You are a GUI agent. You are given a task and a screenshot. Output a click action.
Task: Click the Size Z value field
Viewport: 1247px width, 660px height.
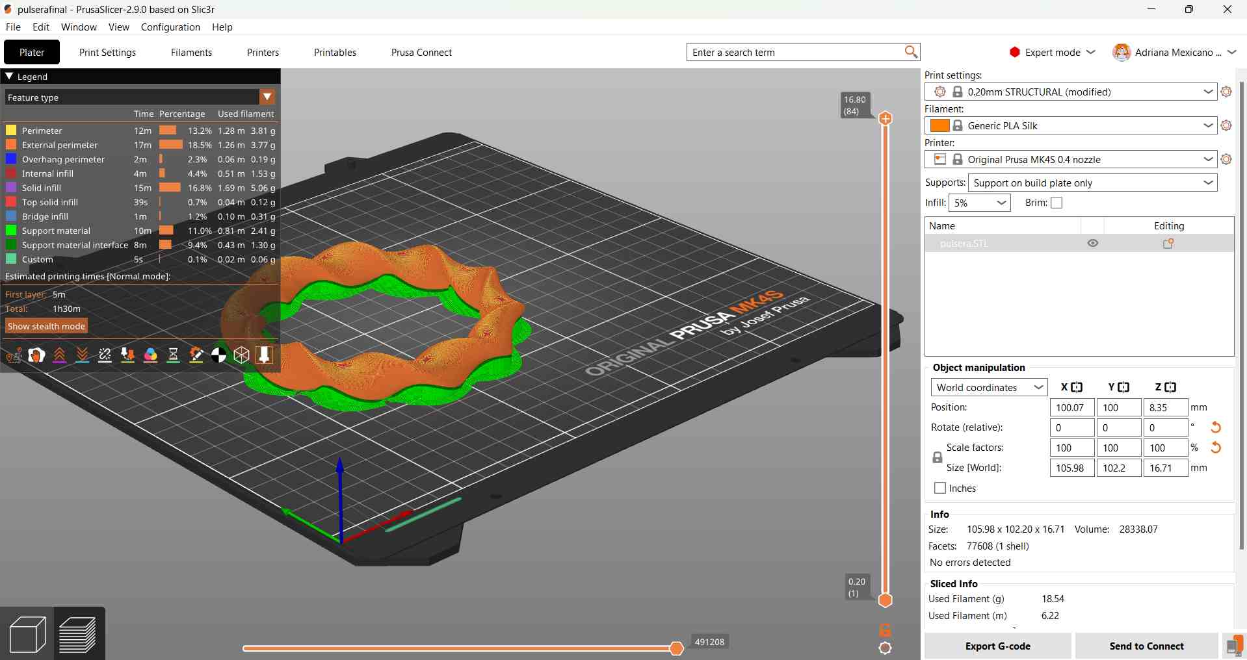pyautogui.click(x=1166, y=468)
